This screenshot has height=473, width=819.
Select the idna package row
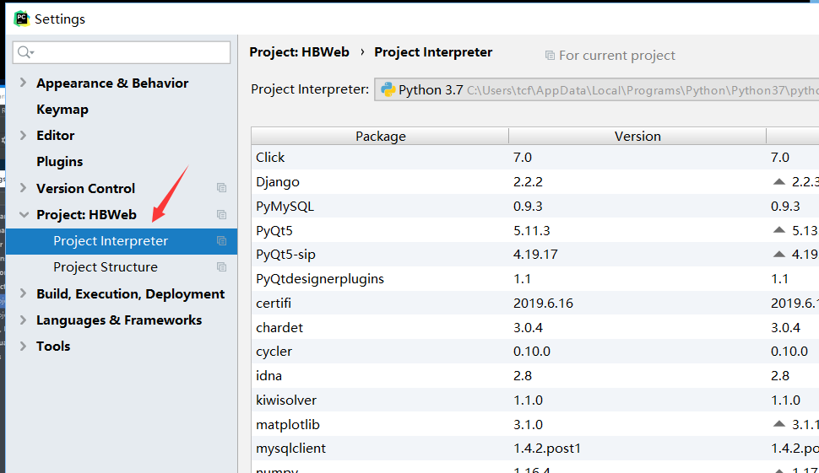tap(534, 375)
